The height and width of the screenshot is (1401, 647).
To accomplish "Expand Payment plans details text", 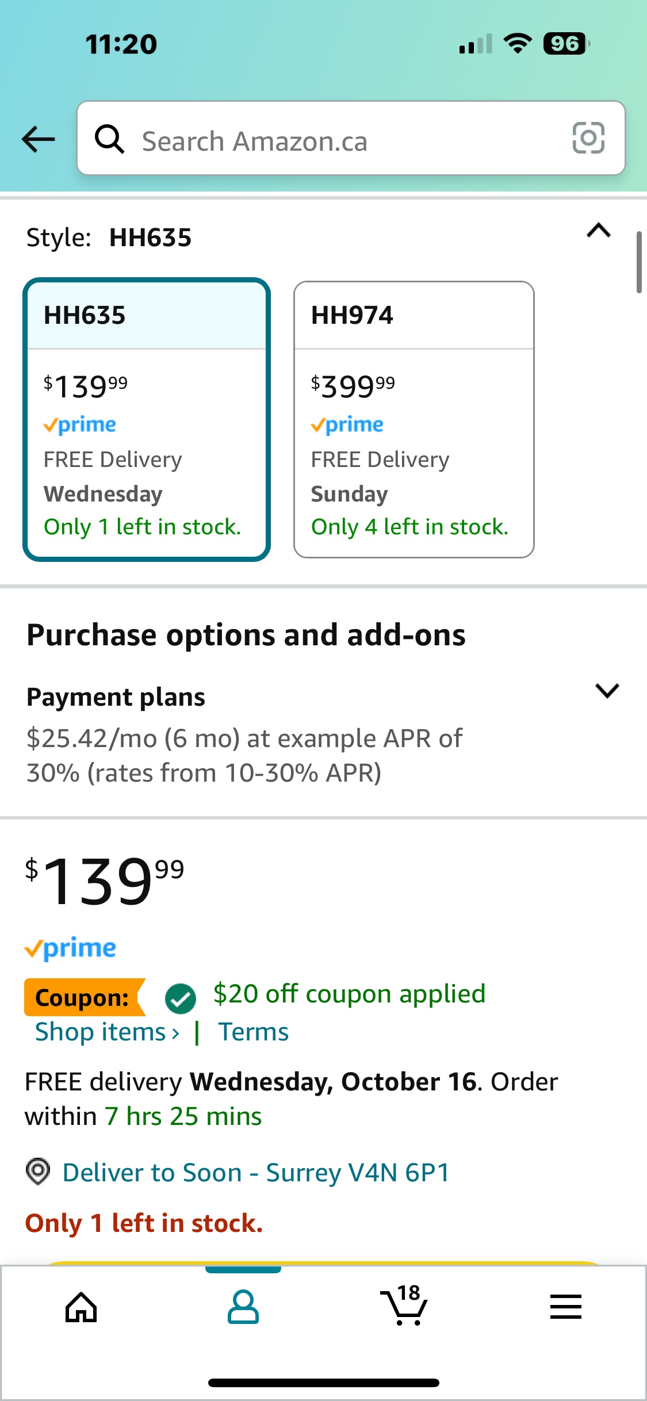I will (244, 756).
